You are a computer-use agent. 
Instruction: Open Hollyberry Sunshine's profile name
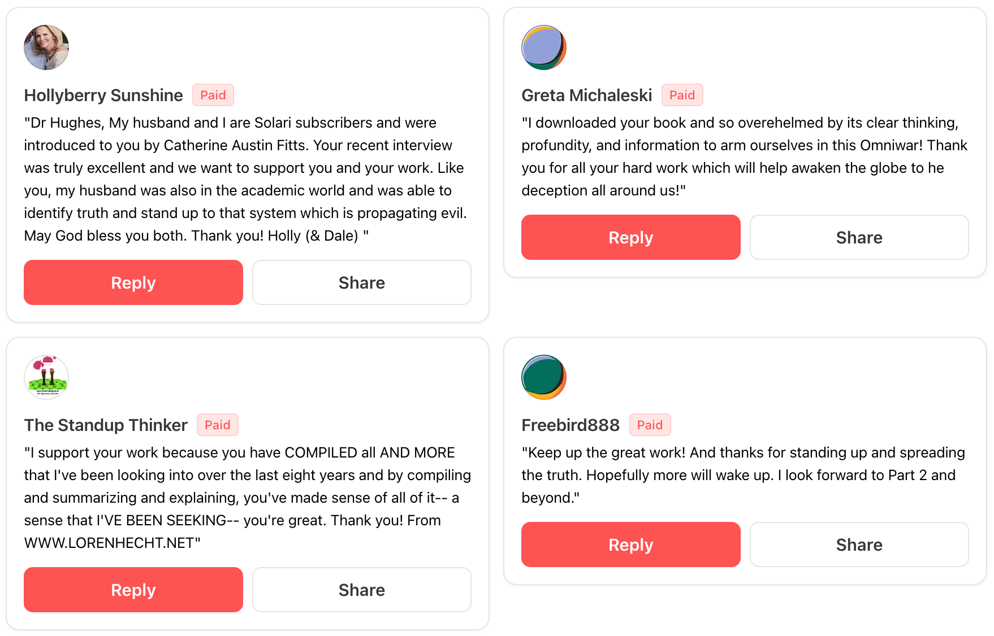click(103, 95)
